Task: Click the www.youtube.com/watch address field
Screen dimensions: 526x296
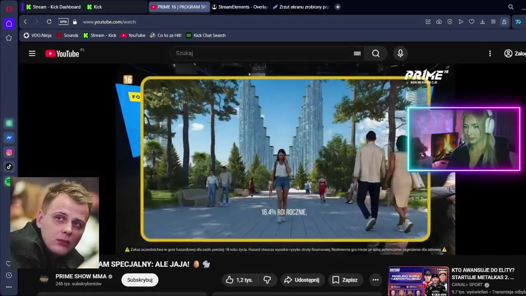Action: 109,22
